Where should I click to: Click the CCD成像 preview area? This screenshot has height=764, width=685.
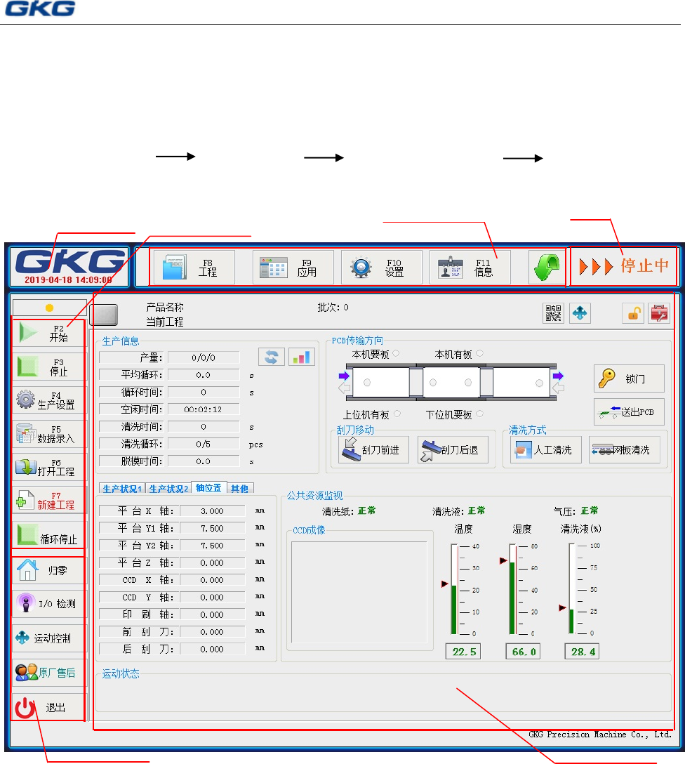[x=359, y=592]
